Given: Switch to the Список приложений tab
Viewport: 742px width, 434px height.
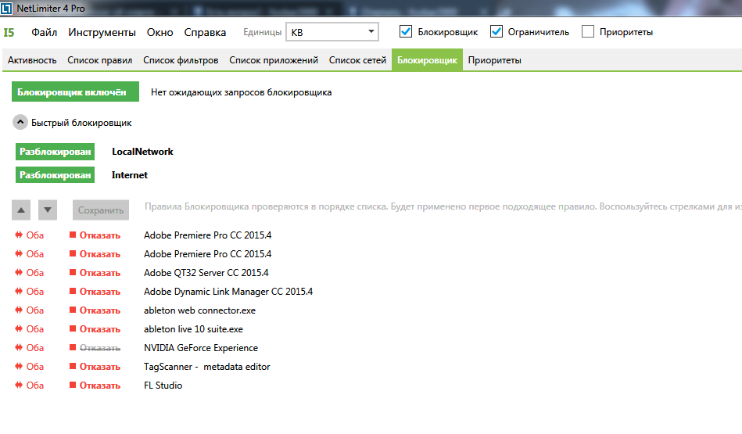Looking at the screenshot, I should pos(274,60).
